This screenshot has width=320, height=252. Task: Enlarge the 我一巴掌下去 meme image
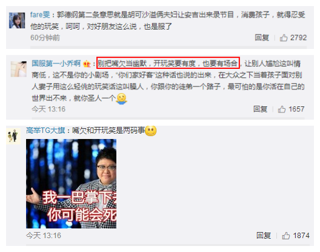point(72,184)
